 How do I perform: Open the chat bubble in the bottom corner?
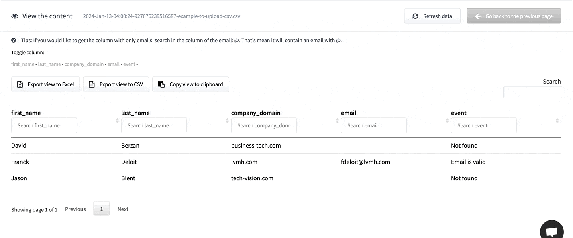tap(551, 231)
